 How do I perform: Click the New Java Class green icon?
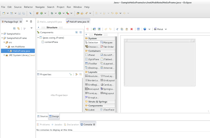click(x=42, y=13)
